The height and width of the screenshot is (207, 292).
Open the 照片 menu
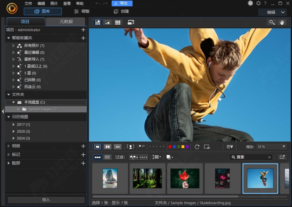[54, 3]
